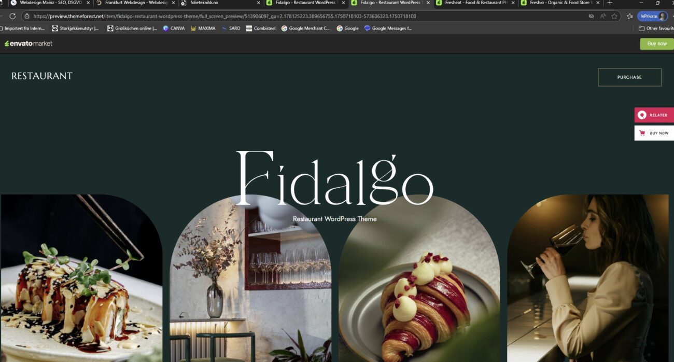674x362 pixels.
Task: Open a new tab with plus icon
Action: tap(610, 3)
